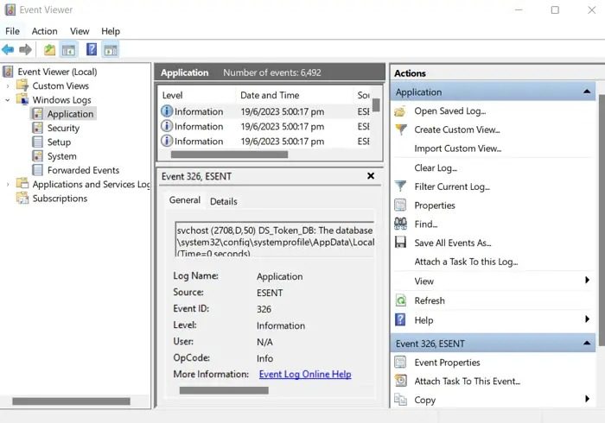Switch to the Details tab
Image resolution: width=605 pixels, height=423 pixels.
(223, 201)
